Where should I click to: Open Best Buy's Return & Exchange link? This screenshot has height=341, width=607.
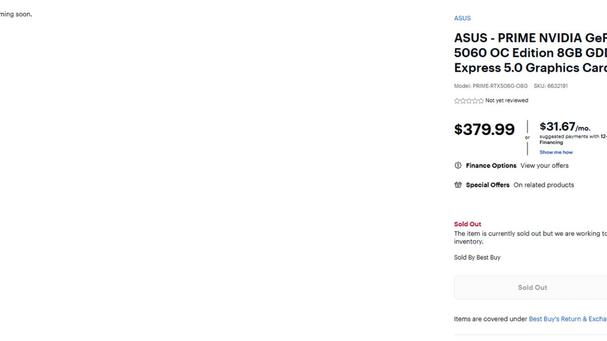tap(568, 319)
